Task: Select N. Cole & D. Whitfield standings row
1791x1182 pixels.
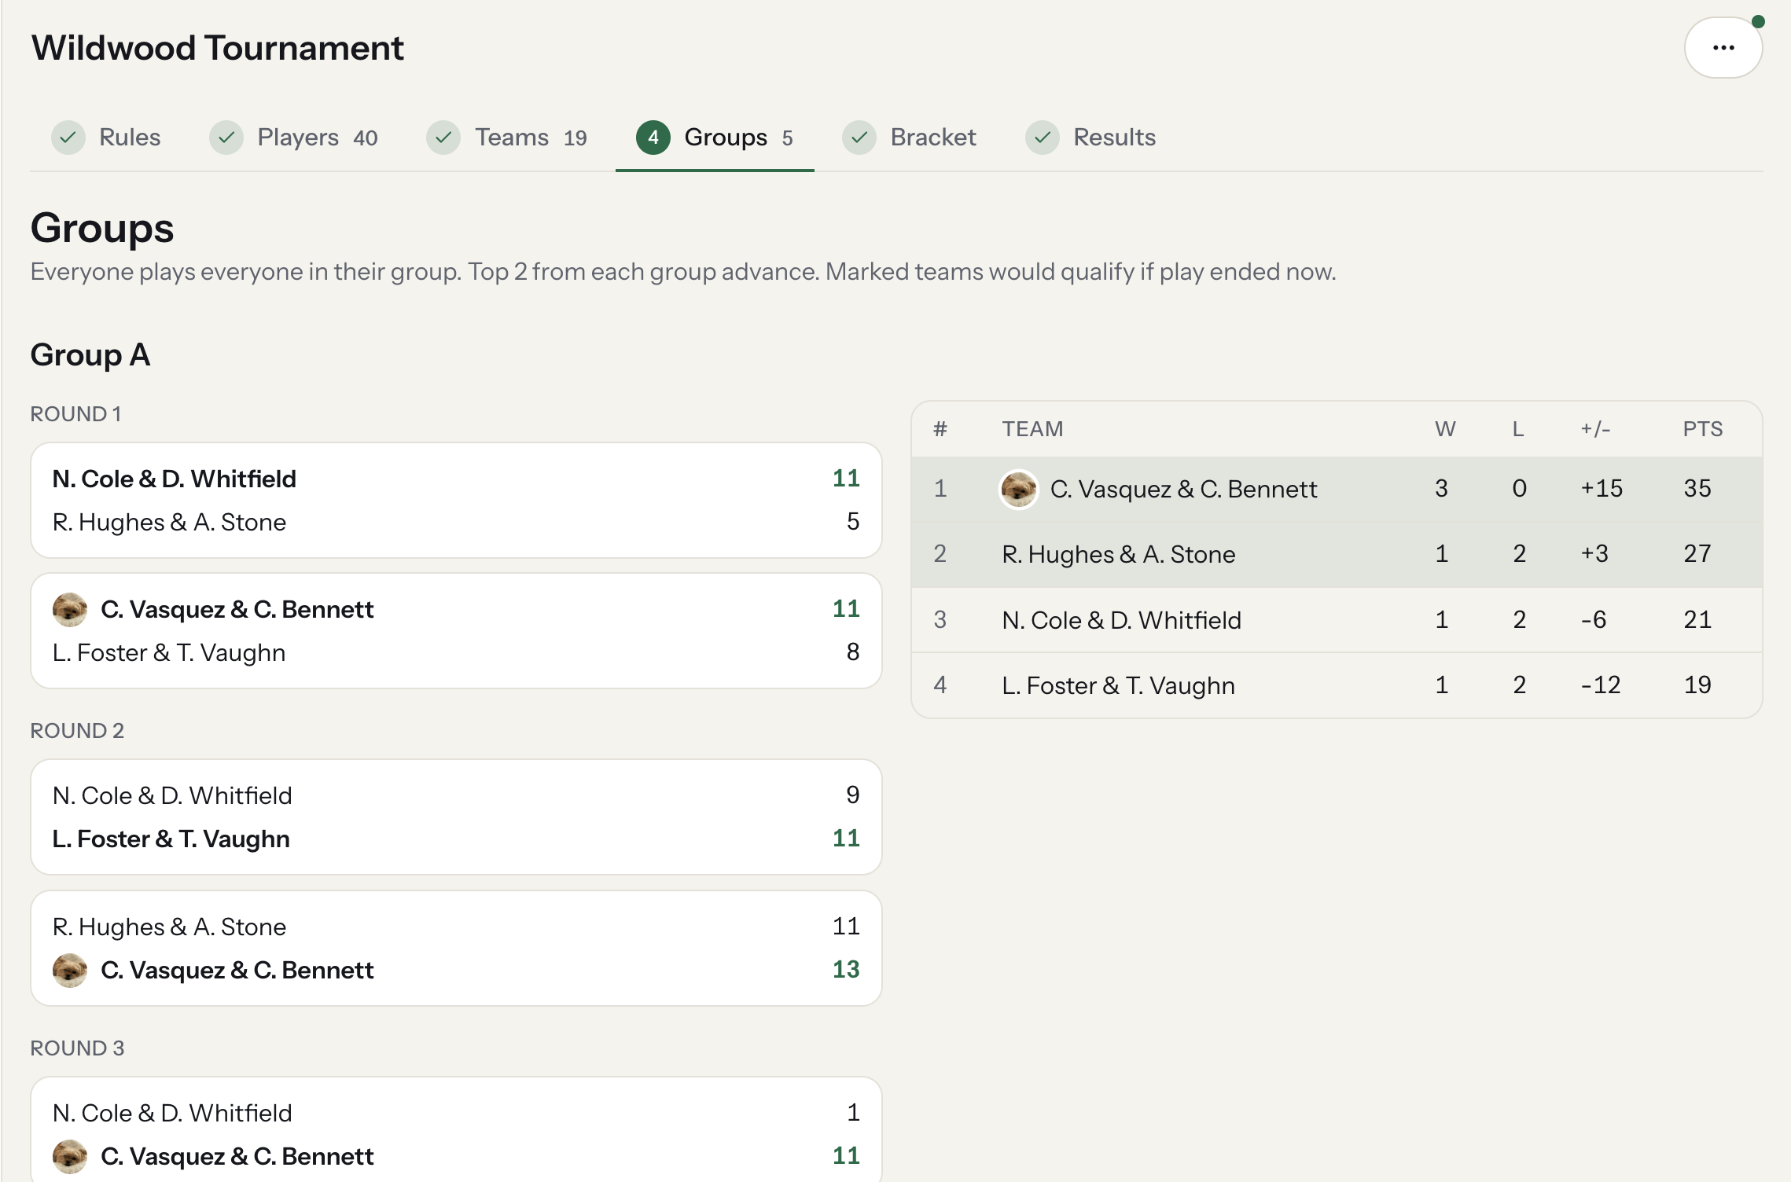Action: [1337, 620]
